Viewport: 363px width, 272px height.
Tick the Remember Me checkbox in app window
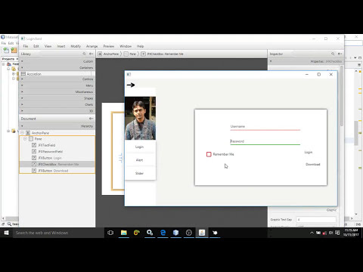point(209,154)
